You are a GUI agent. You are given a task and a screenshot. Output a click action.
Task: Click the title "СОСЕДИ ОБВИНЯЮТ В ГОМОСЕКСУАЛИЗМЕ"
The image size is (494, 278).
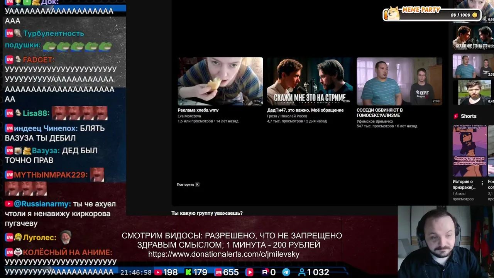[380, 113]
